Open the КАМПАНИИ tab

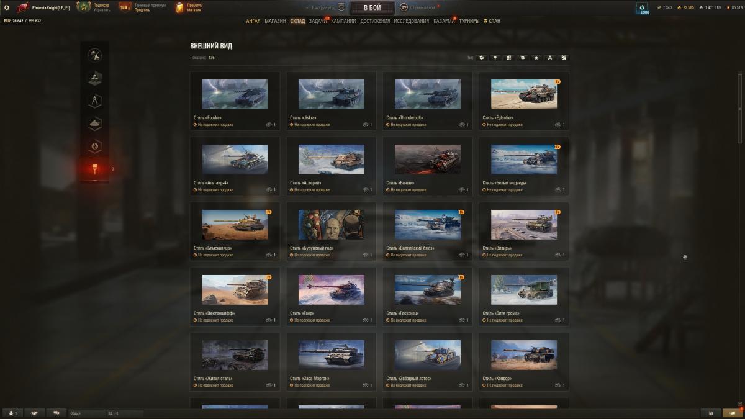(x=343, y=21)
